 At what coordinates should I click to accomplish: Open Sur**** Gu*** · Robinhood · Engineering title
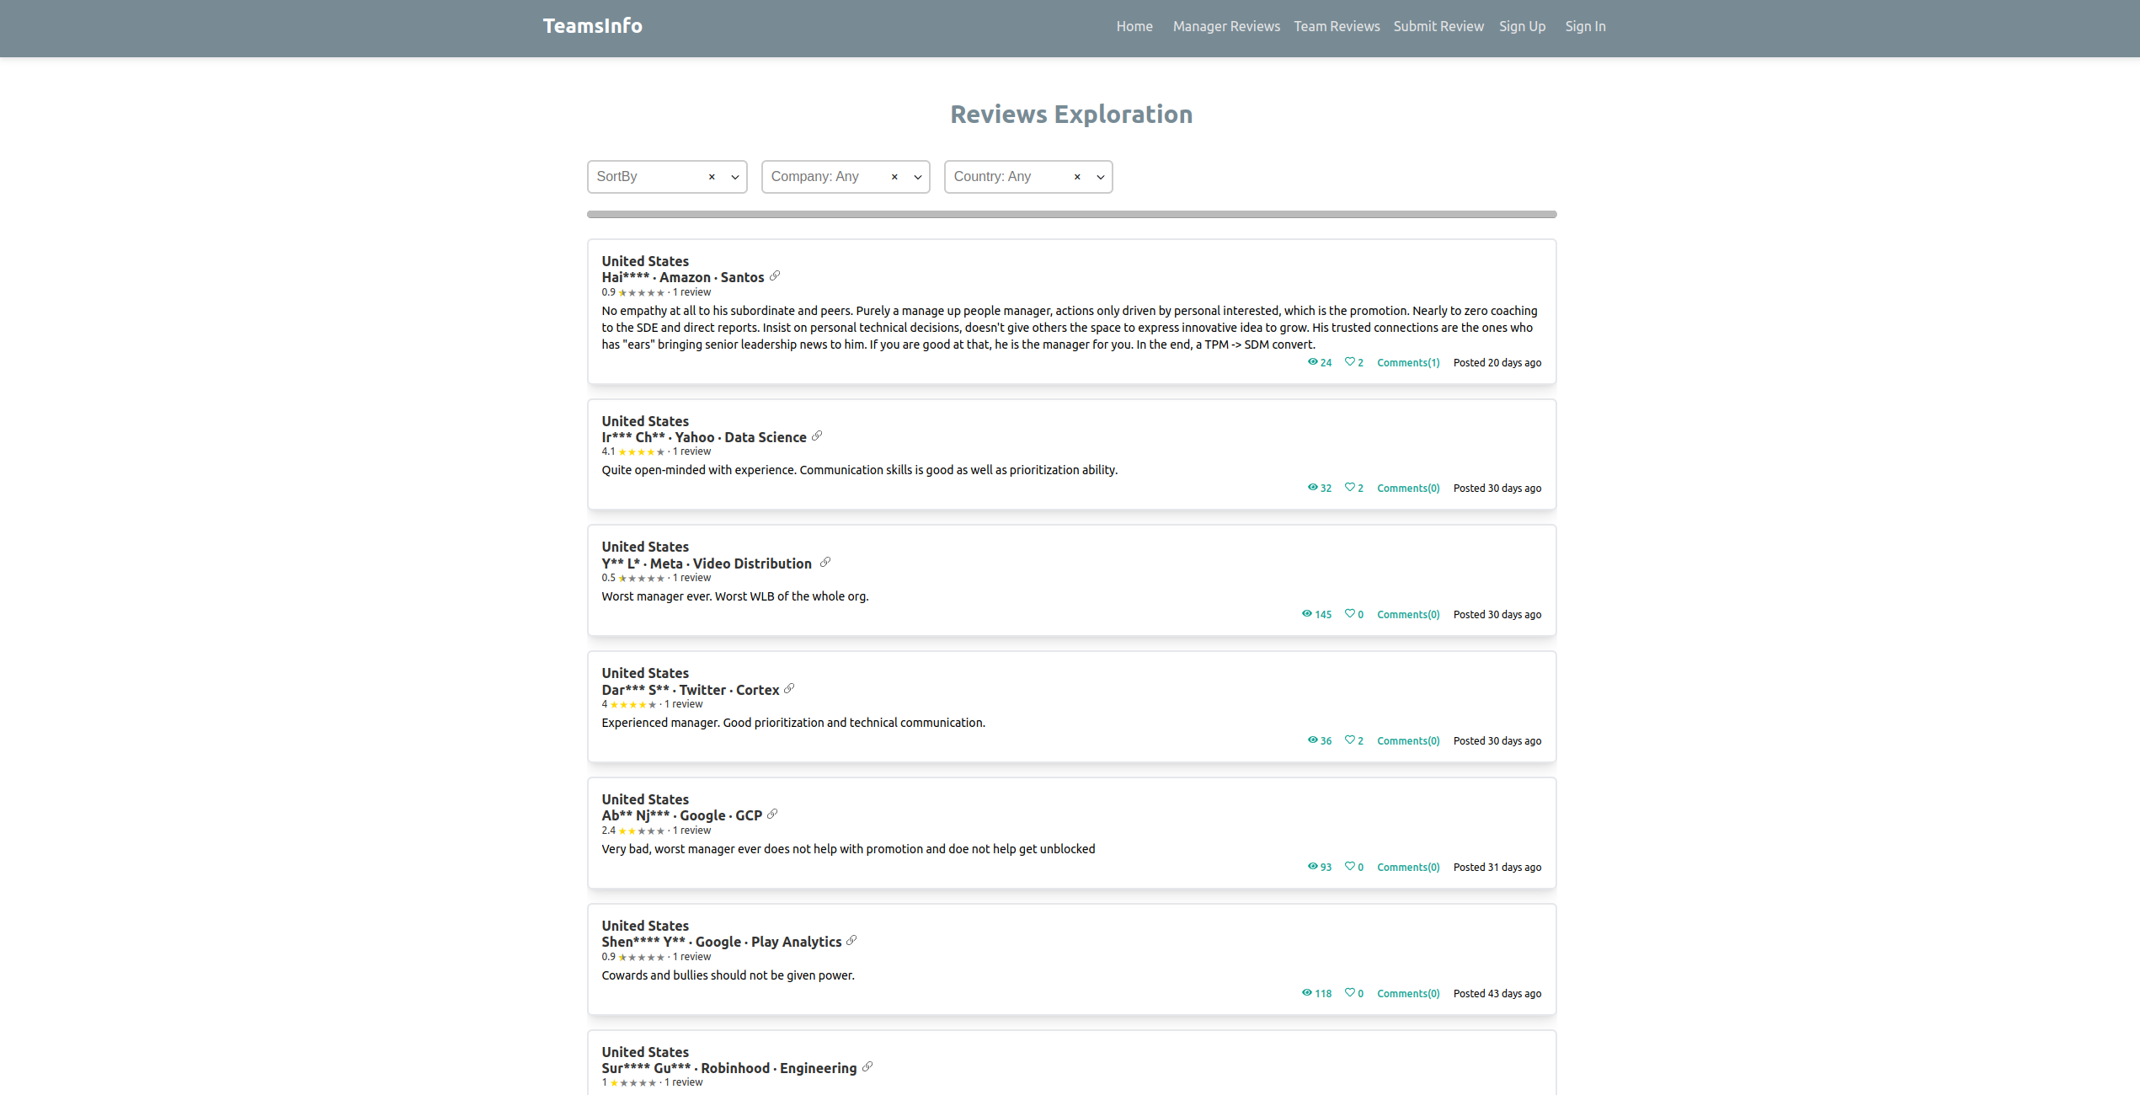click(x=728, y=1068)
